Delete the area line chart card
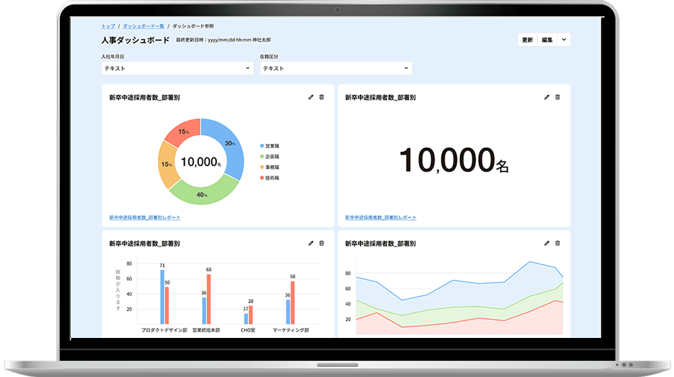The height and width of the screenshot is (377, 674). 557,243
